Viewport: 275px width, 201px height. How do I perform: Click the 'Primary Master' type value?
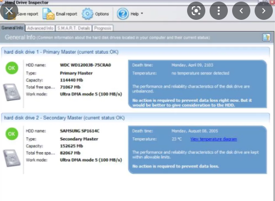[76, 73]
